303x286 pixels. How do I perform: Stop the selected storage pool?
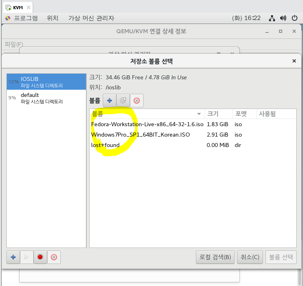(40, 257)
